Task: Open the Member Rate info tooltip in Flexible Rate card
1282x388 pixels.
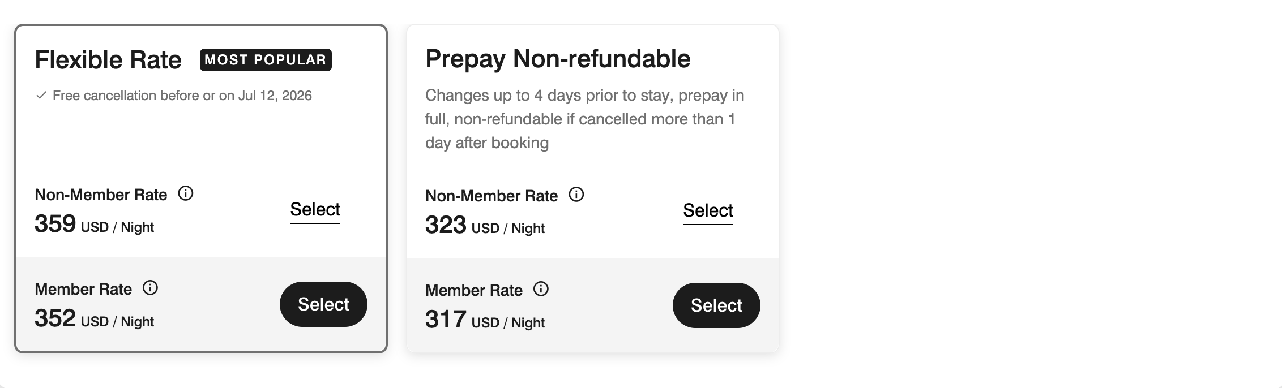Action: (x=150, y=287)
